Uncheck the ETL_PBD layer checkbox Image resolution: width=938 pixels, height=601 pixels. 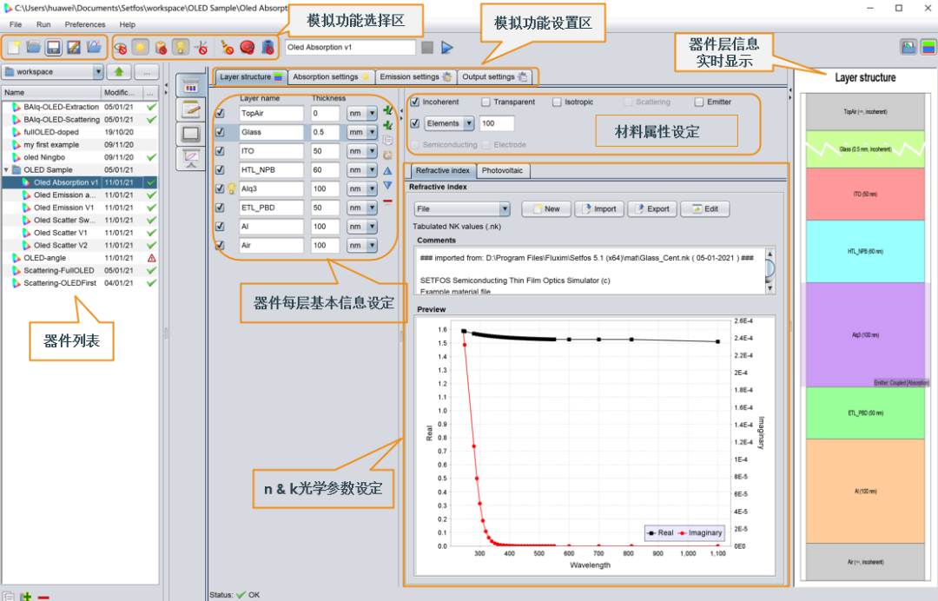pos(220,208)
